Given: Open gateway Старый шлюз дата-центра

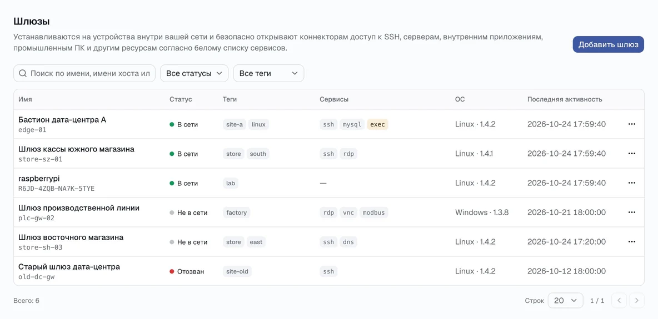Looking at the screenshot, I should click(69, 267).
